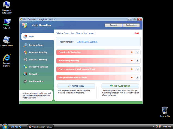173x129 pixels.
Task: Click the Proactive Defense icon
Action: coord(25,67)
